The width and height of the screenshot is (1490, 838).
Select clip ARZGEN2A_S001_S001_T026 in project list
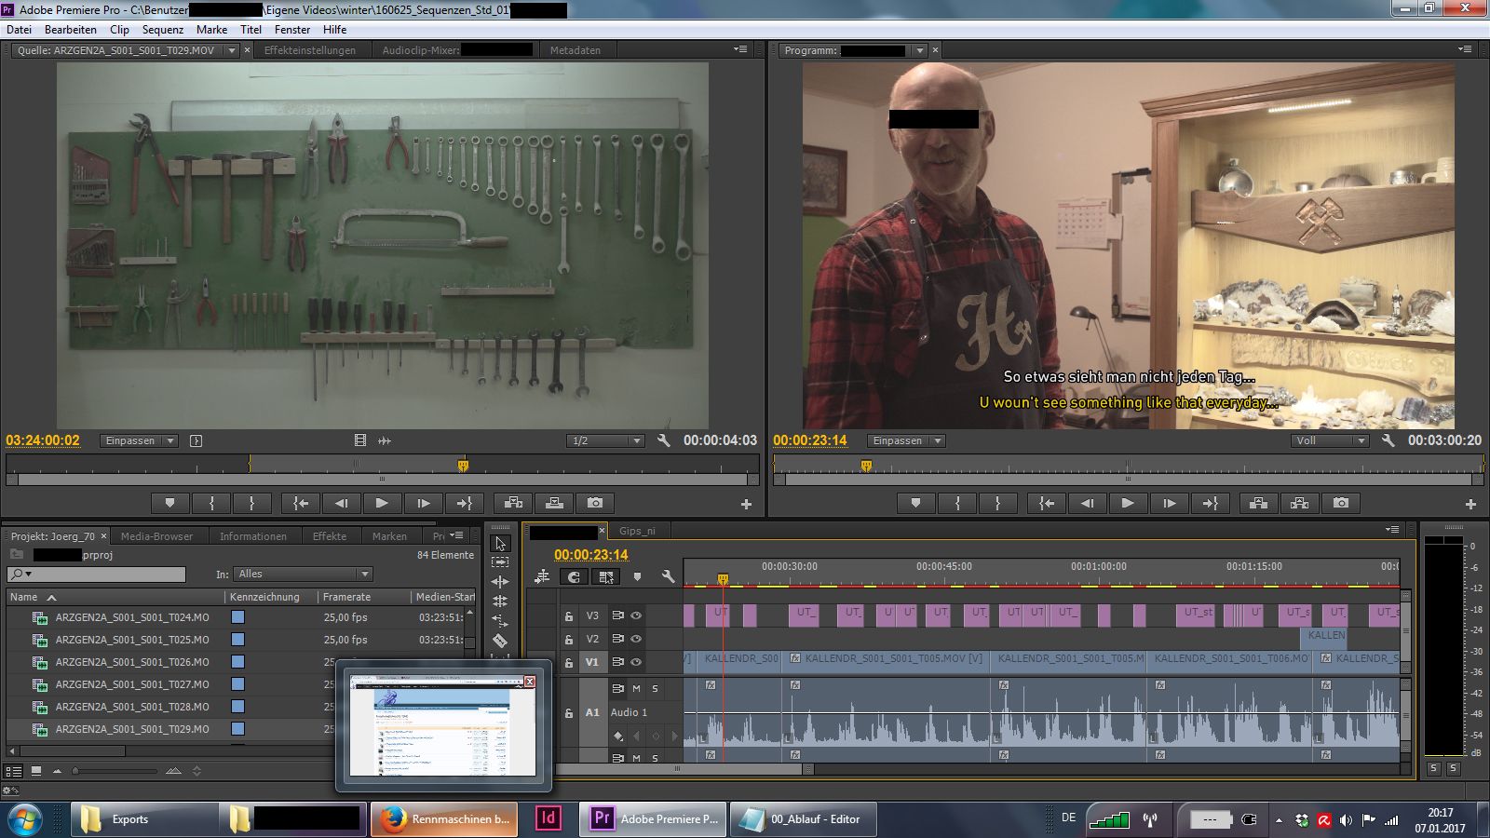point(131,662)
